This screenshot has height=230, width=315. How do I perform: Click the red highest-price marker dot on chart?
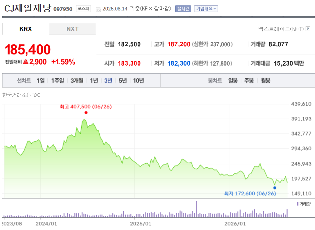pyautogui.click(x=86, y=113)
